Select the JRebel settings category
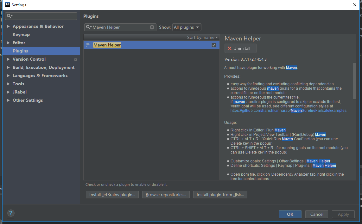 [x=20, y=92]
